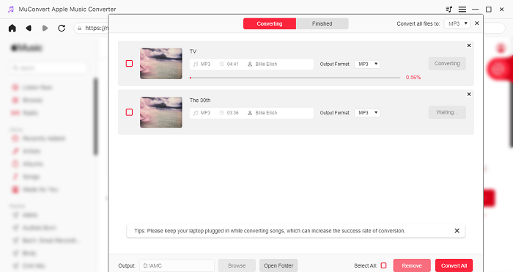
Task: Open the hamburger menu in title bar
Action: click(462, 10)
